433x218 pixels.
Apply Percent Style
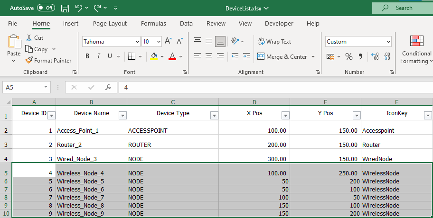pos(349,57)
